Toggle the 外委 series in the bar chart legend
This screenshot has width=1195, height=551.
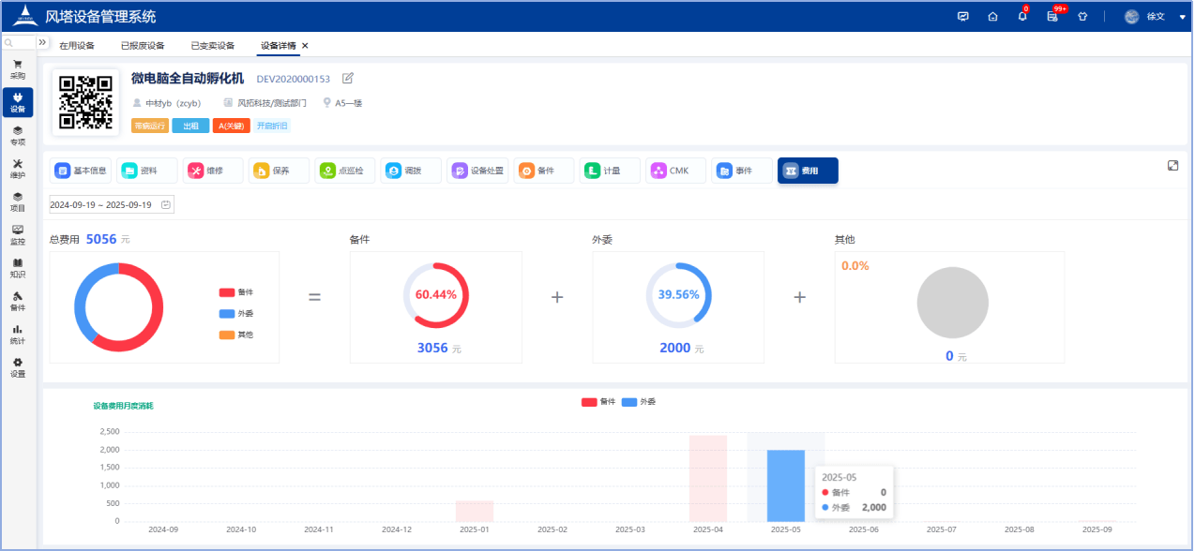point(639,402)
